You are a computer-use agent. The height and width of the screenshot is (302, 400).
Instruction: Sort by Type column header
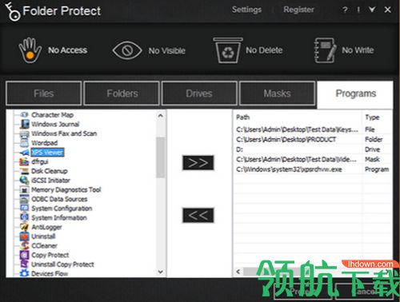(x=372, y=117)
